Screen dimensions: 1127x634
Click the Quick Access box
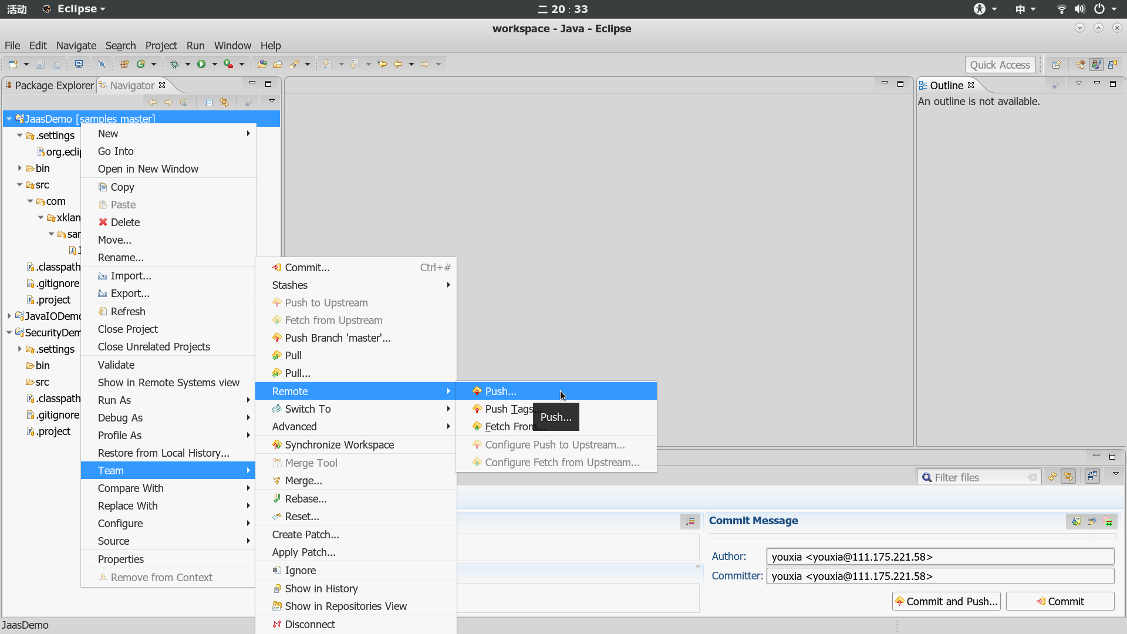pyautogui.click(x=1000, y=65)
